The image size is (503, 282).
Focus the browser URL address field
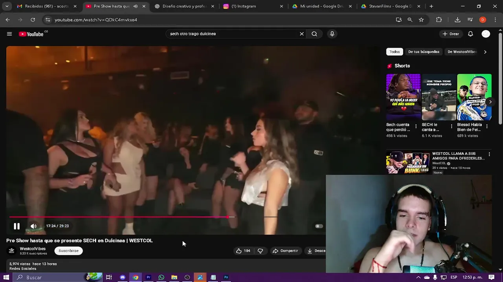coord(220,20)
